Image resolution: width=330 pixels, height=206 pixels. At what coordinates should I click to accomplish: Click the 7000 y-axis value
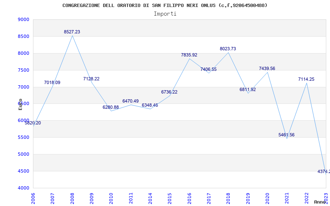pos(24,87)
